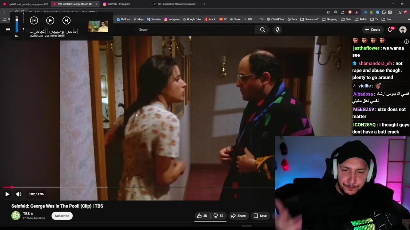Open a new browser tab

pos(204,4)
